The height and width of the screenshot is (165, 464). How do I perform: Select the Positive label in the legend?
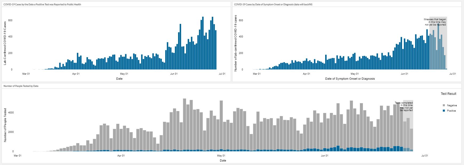coord(451,111)
